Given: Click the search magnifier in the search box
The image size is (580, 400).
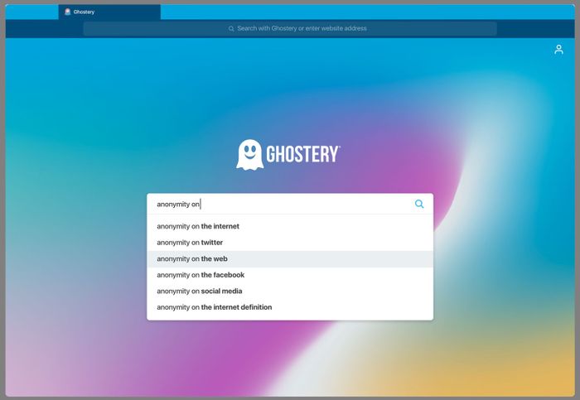Looking at the screenshot, I should tap(419, 204).
